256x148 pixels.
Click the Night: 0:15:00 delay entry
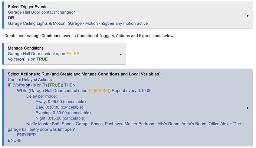[x=60, y=118]
